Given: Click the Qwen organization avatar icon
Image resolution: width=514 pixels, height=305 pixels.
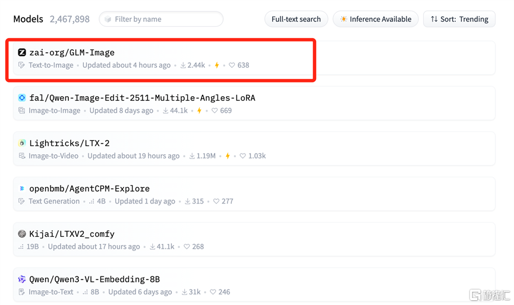Looking at the screenshot, I should click(x=22, y=279).
